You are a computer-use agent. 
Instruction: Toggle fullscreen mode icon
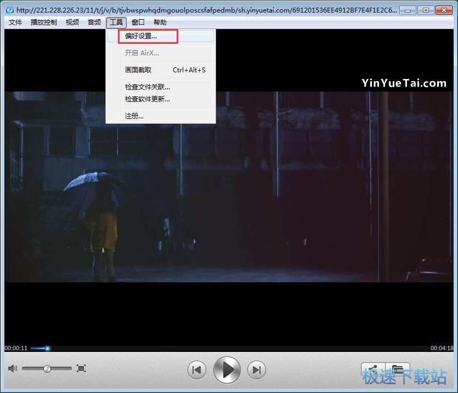81,368
